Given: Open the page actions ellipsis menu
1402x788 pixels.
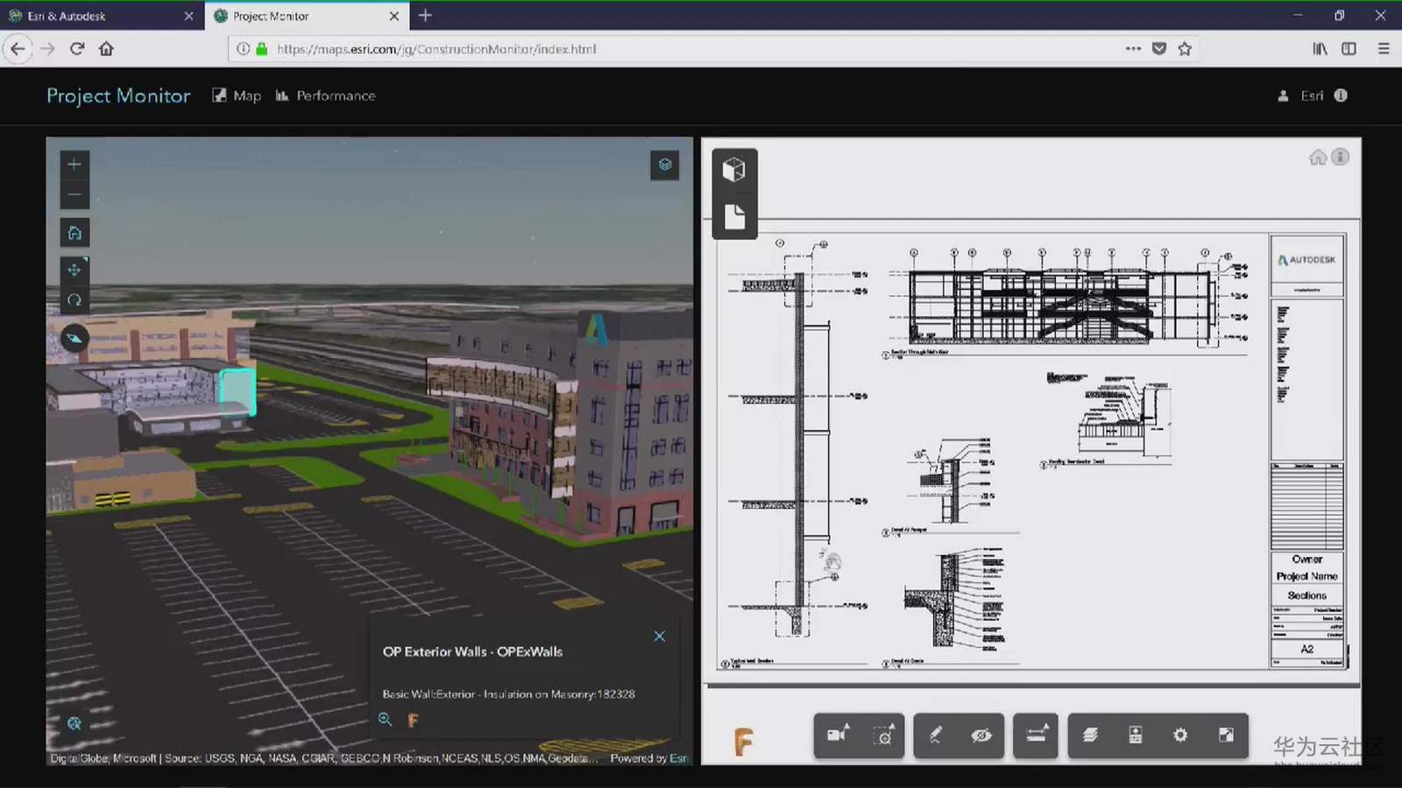Looking at the screenshot, I should click(1133, 49).
